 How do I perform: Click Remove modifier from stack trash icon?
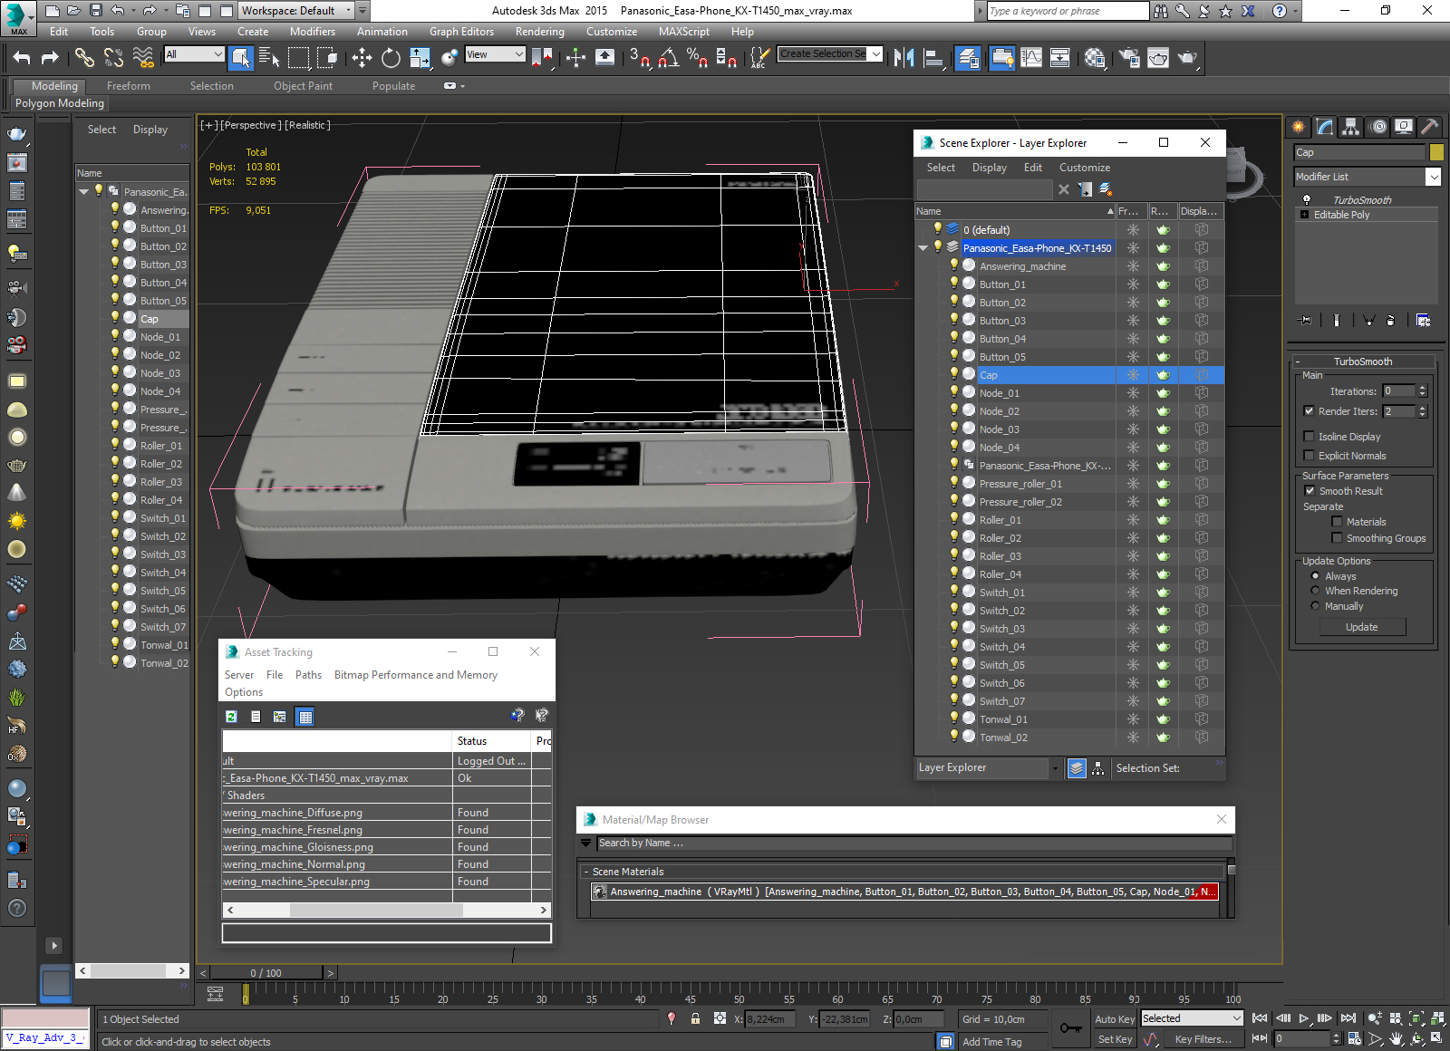tap(1390, 320)
